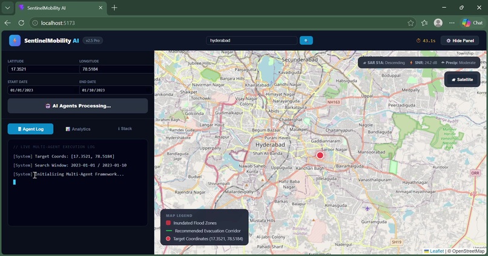
Task: Switch to the Stack tab
Action: tap(125, 129)
